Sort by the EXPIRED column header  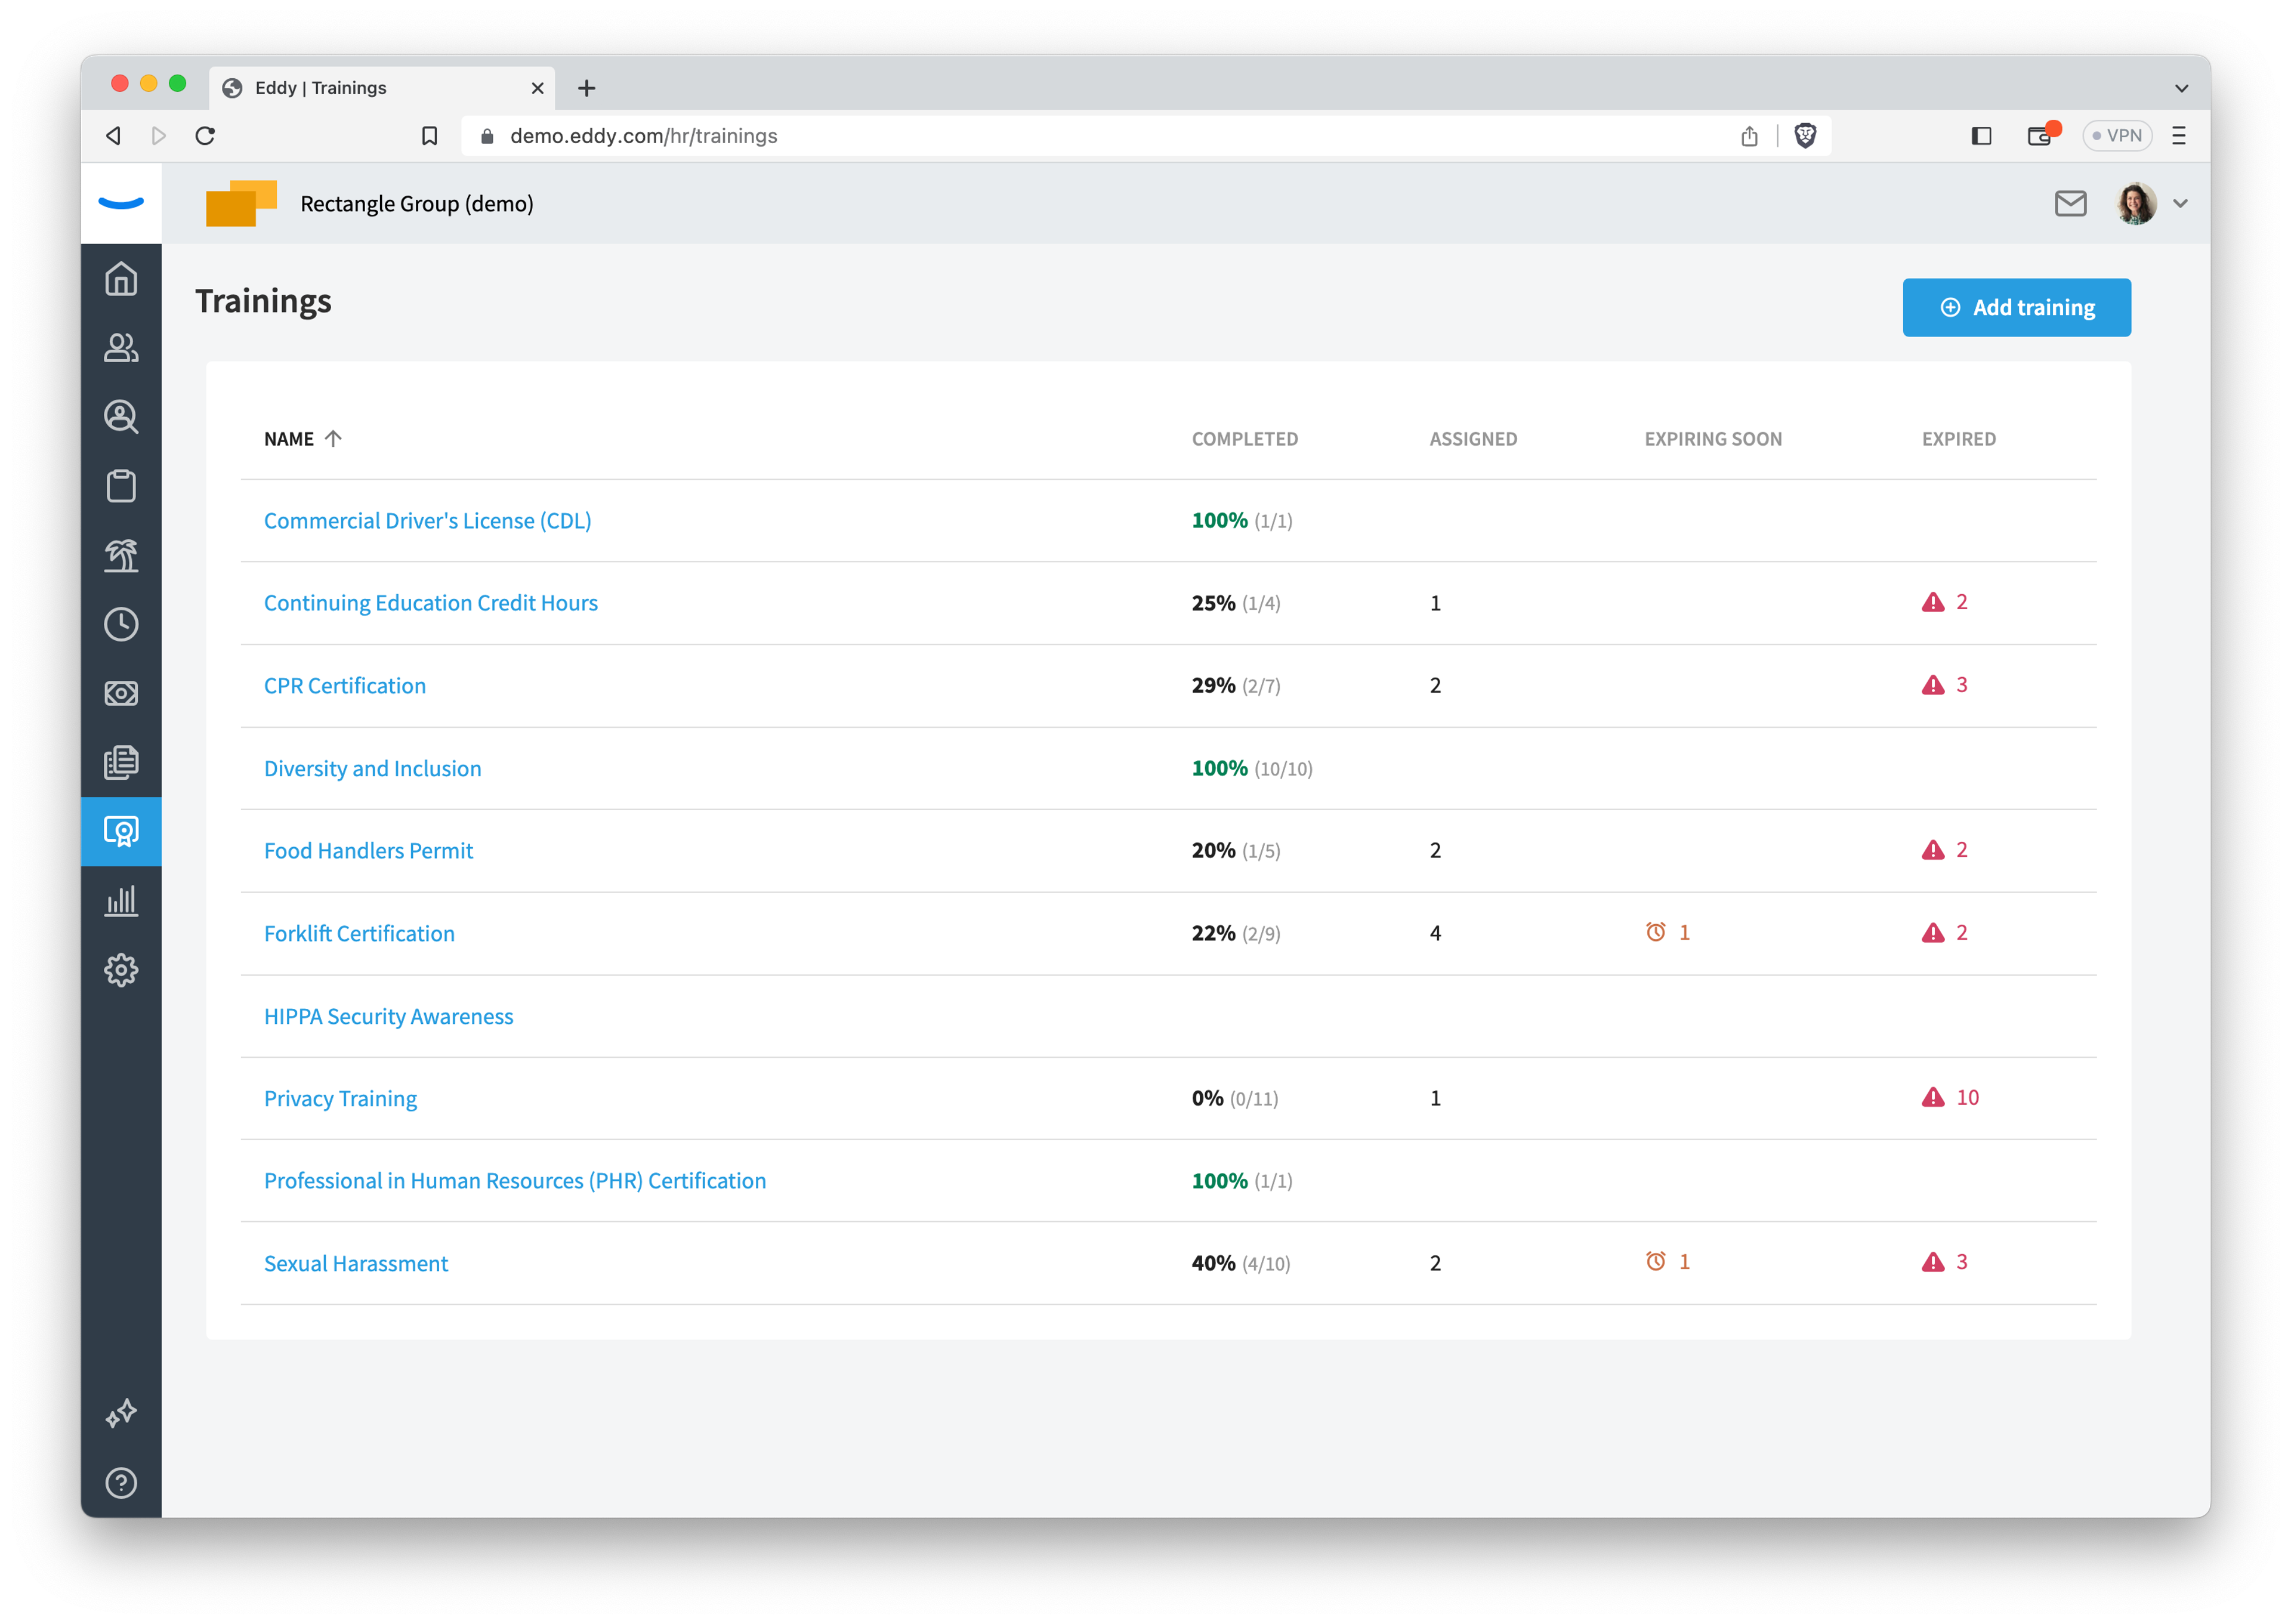pos(1958,439)
